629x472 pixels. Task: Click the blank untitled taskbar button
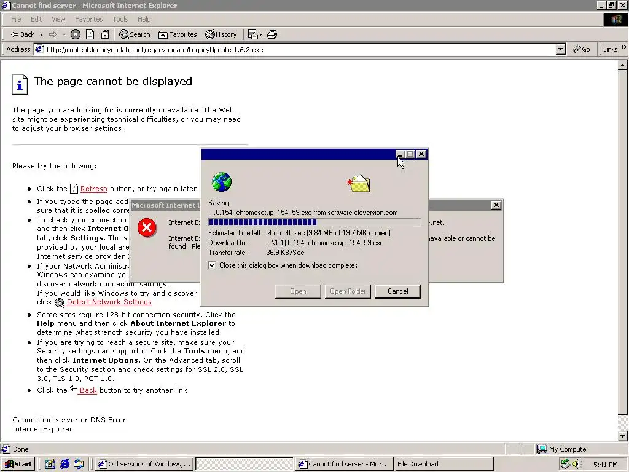[x=244, y=465]
